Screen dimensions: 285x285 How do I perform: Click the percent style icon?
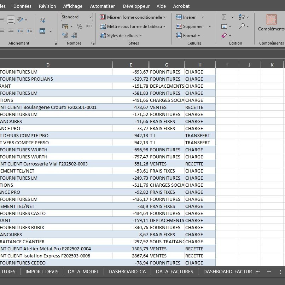click(x=80, y=27)
